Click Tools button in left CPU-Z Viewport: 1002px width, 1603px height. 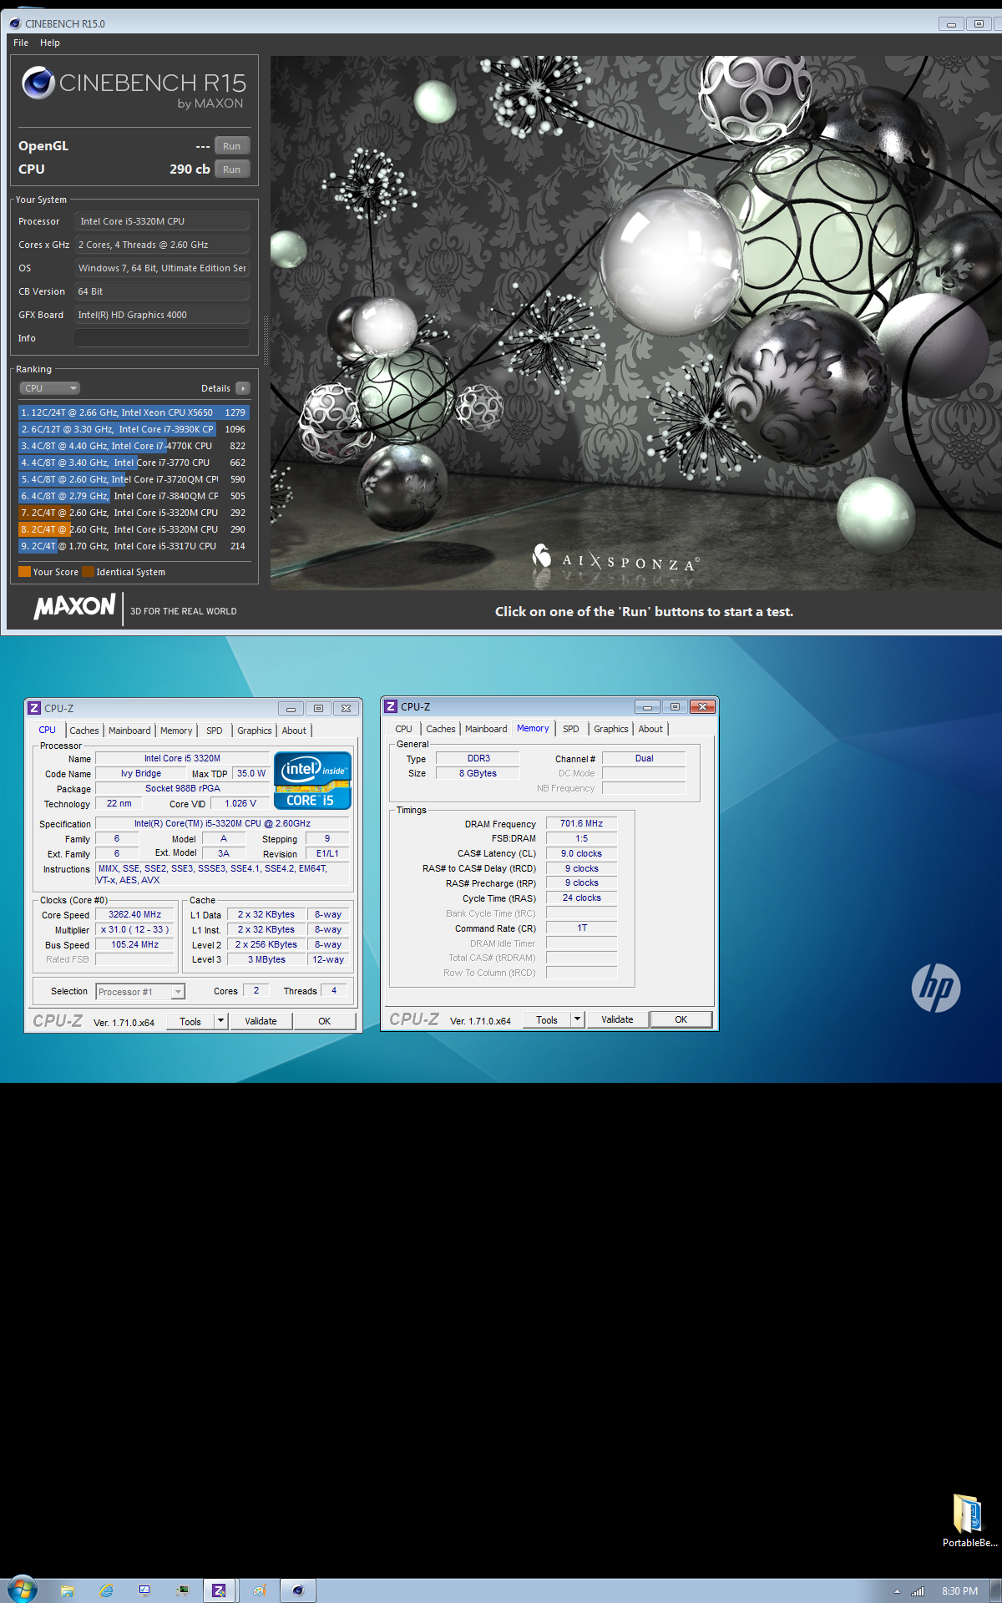coord(190,1021)
